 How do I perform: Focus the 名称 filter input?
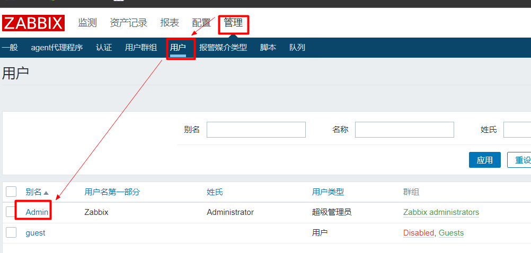tap(404, 130)
